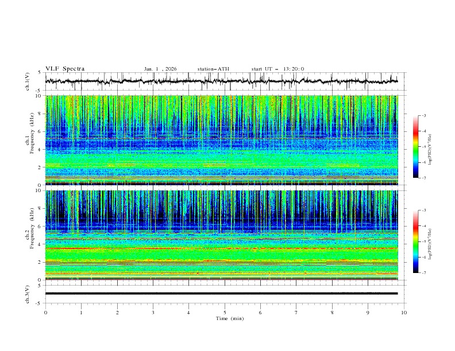The image size is (455, 351).
Task: Click the time-axis tick label "1"
Action: 81,313
